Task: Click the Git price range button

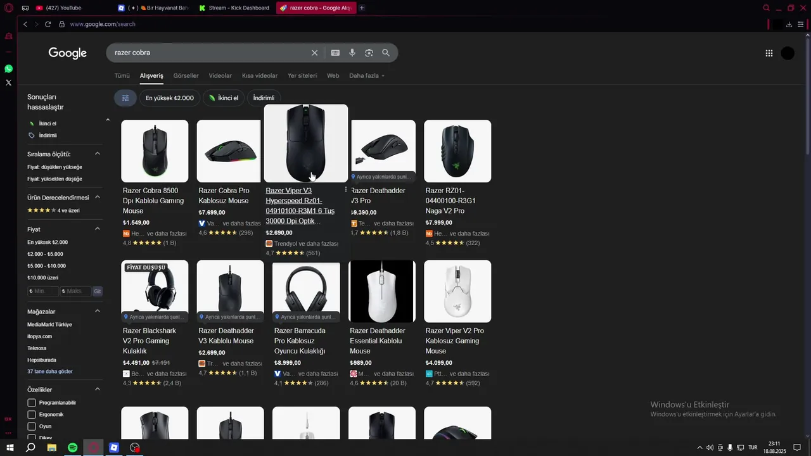Action: click(97, 291)
